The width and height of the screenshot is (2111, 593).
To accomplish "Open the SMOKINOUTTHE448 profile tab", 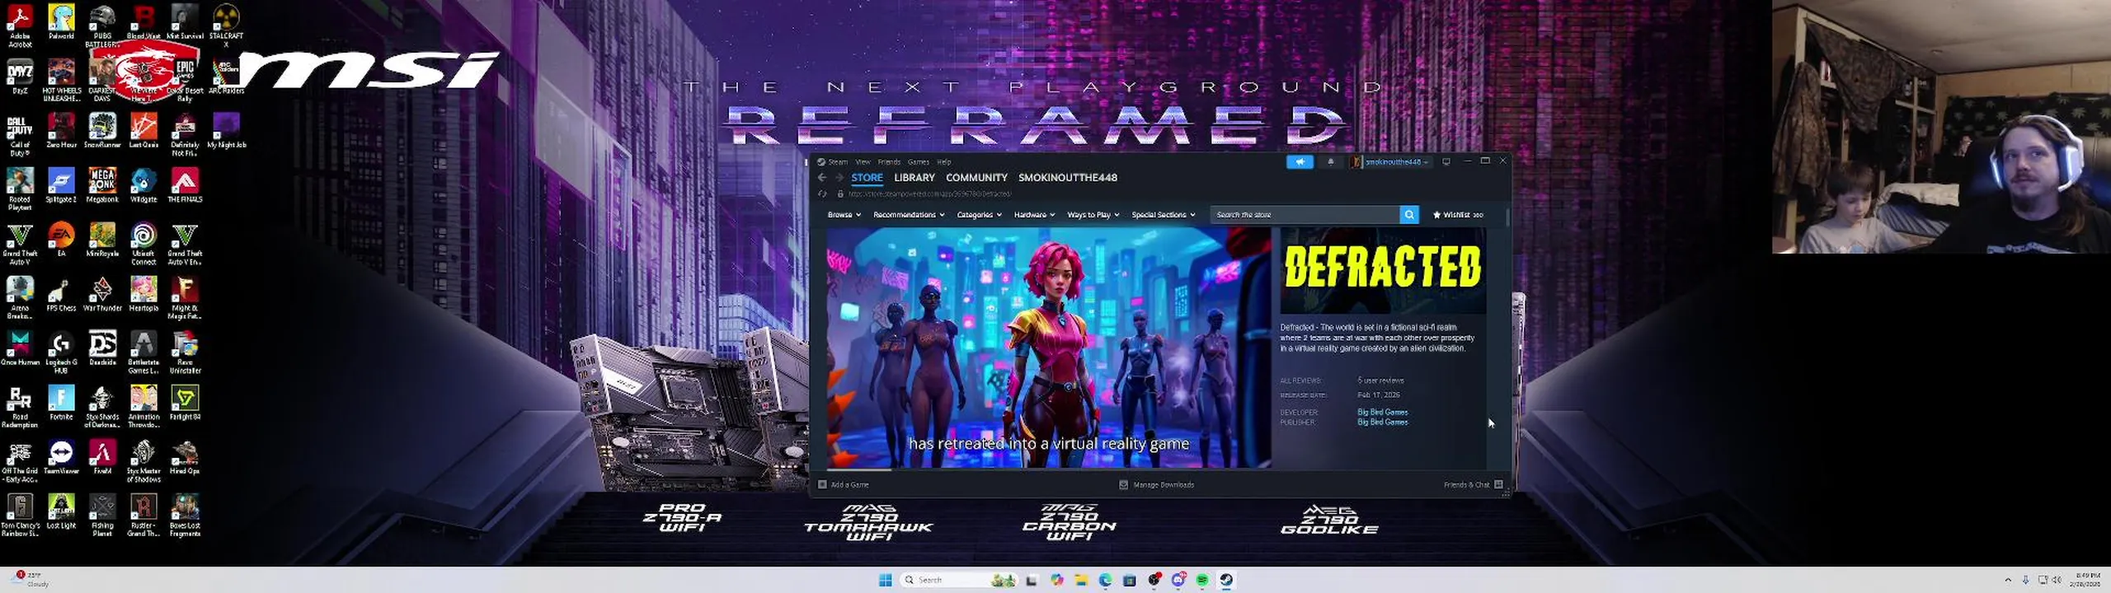I will 1067,177.
